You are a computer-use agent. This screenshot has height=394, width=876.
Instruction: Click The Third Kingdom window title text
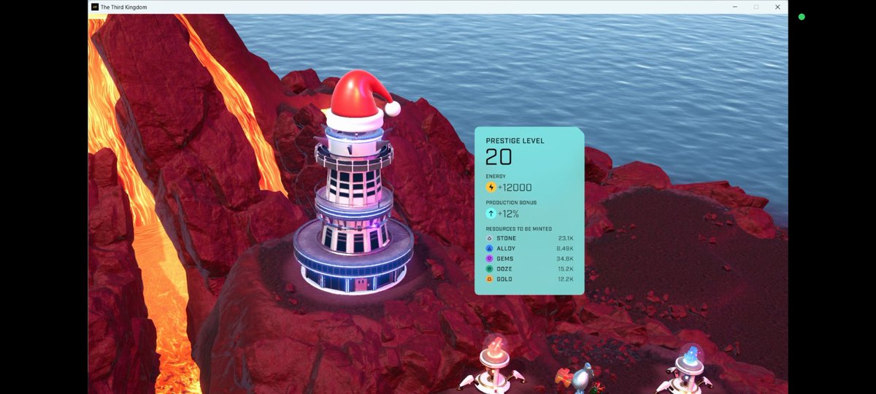pos(124,7)
